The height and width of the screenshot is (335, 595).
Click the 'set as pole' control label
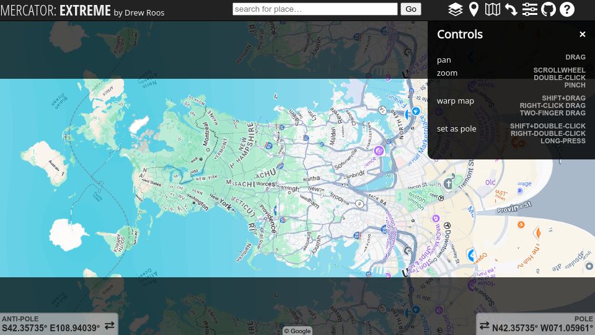457,129
